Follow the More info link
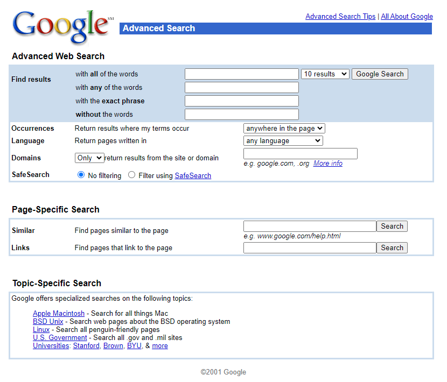The image size is (447, 382). pos(328,164)
